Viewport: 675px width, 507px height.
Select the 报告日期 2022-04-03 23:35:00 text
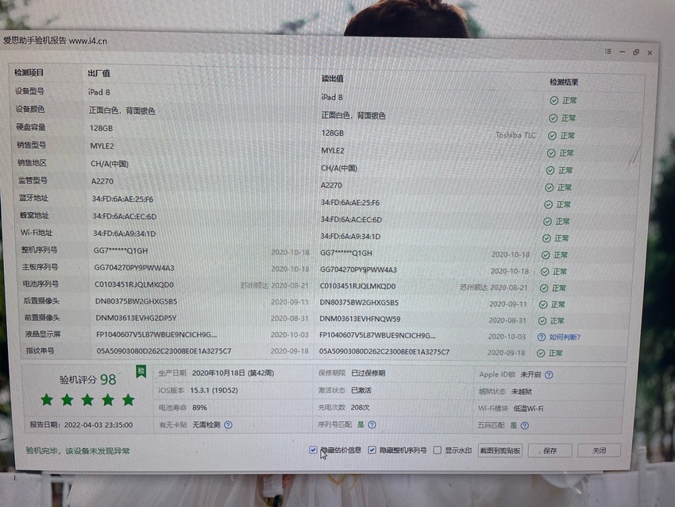point(81,424)
